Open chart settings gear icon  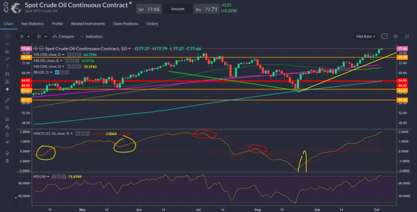pyautogui.click(x=395, y=37)
